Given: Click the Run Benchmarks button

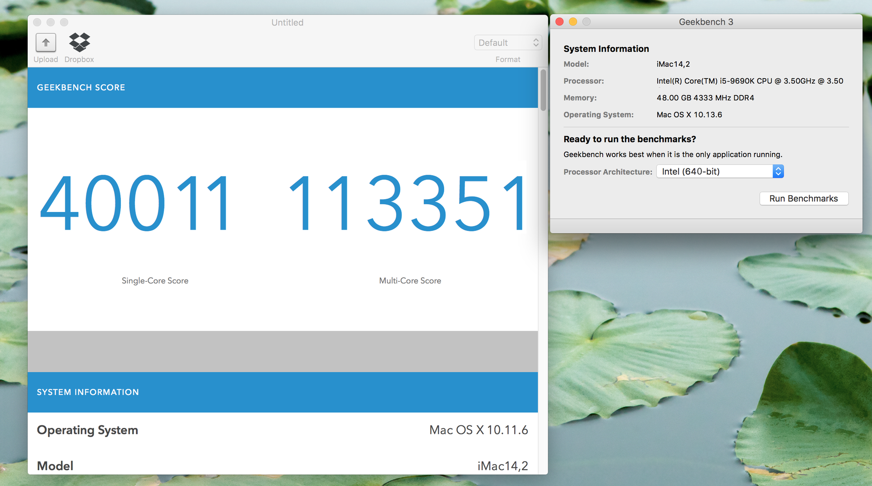Looking at the screenshot, I should (x=803, y=198).
